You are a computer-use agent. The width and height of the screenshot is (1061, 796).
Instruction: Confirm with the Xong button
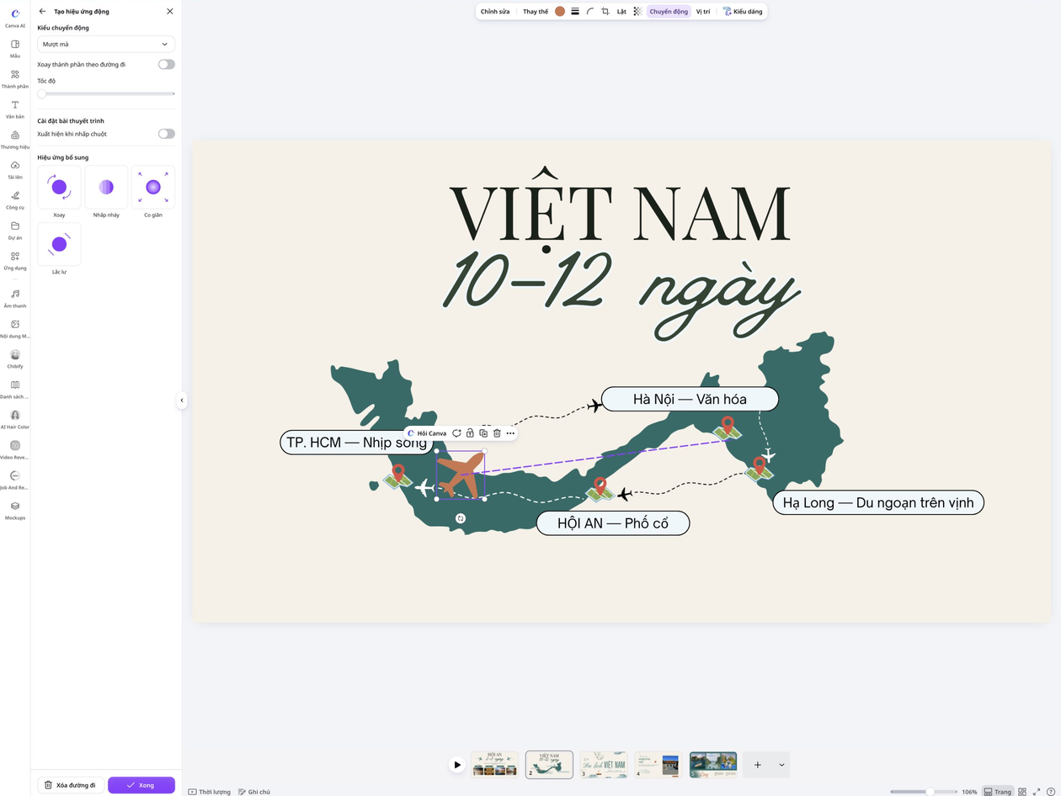click(141, 785)
